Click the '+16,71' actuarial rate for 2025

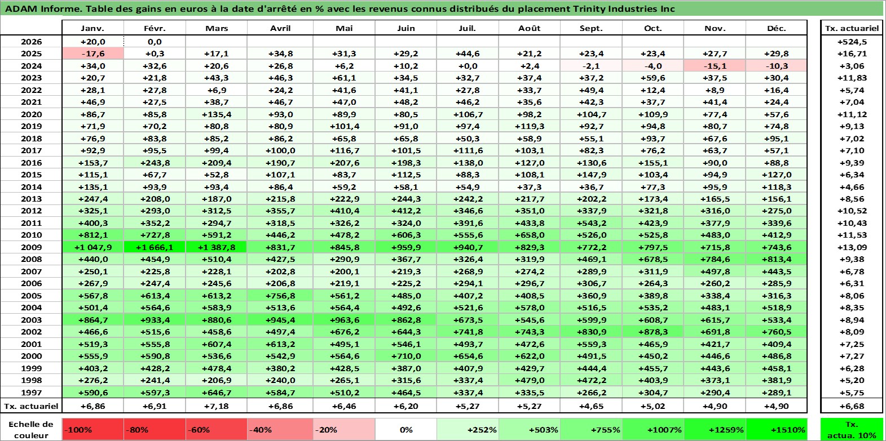tap(852, 54)
